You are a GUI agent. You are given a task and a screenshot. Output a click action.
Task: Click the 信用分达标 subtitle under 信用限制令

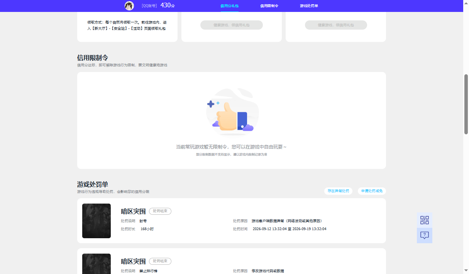point(122,65)
